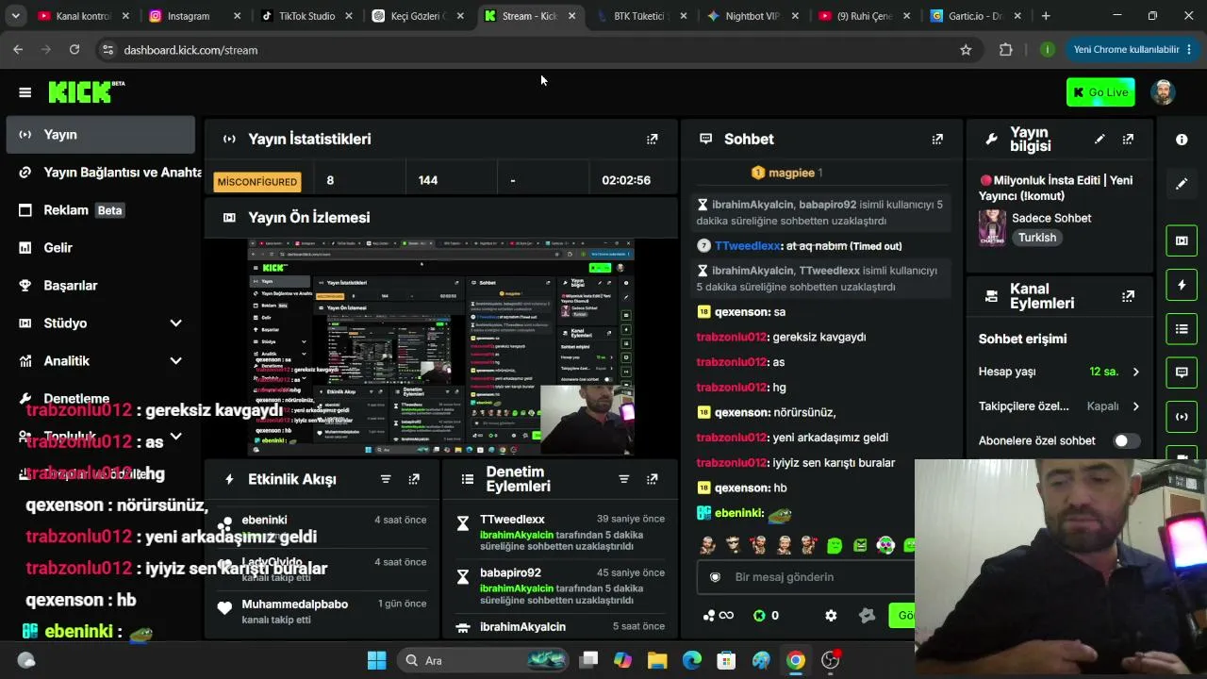Click username TTweedlexx in Denetim Eylemleri
The height and width of the screenshot is (679, 1207).
point(512,520)
